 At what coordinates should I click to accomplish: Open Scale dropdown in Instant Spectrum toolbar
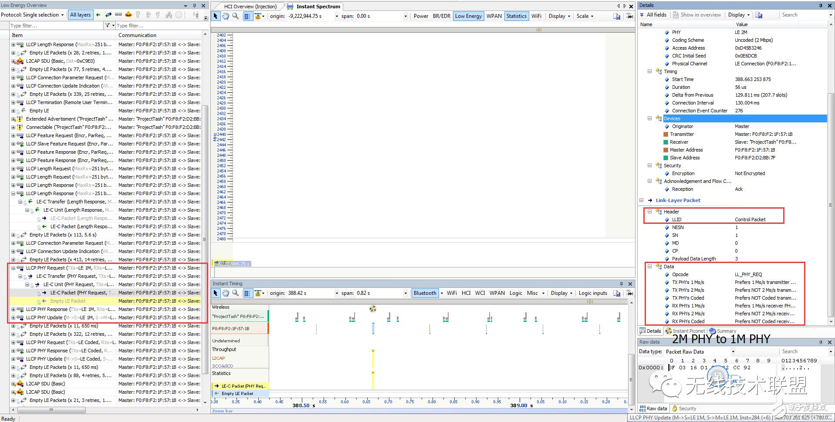[585, 16]
